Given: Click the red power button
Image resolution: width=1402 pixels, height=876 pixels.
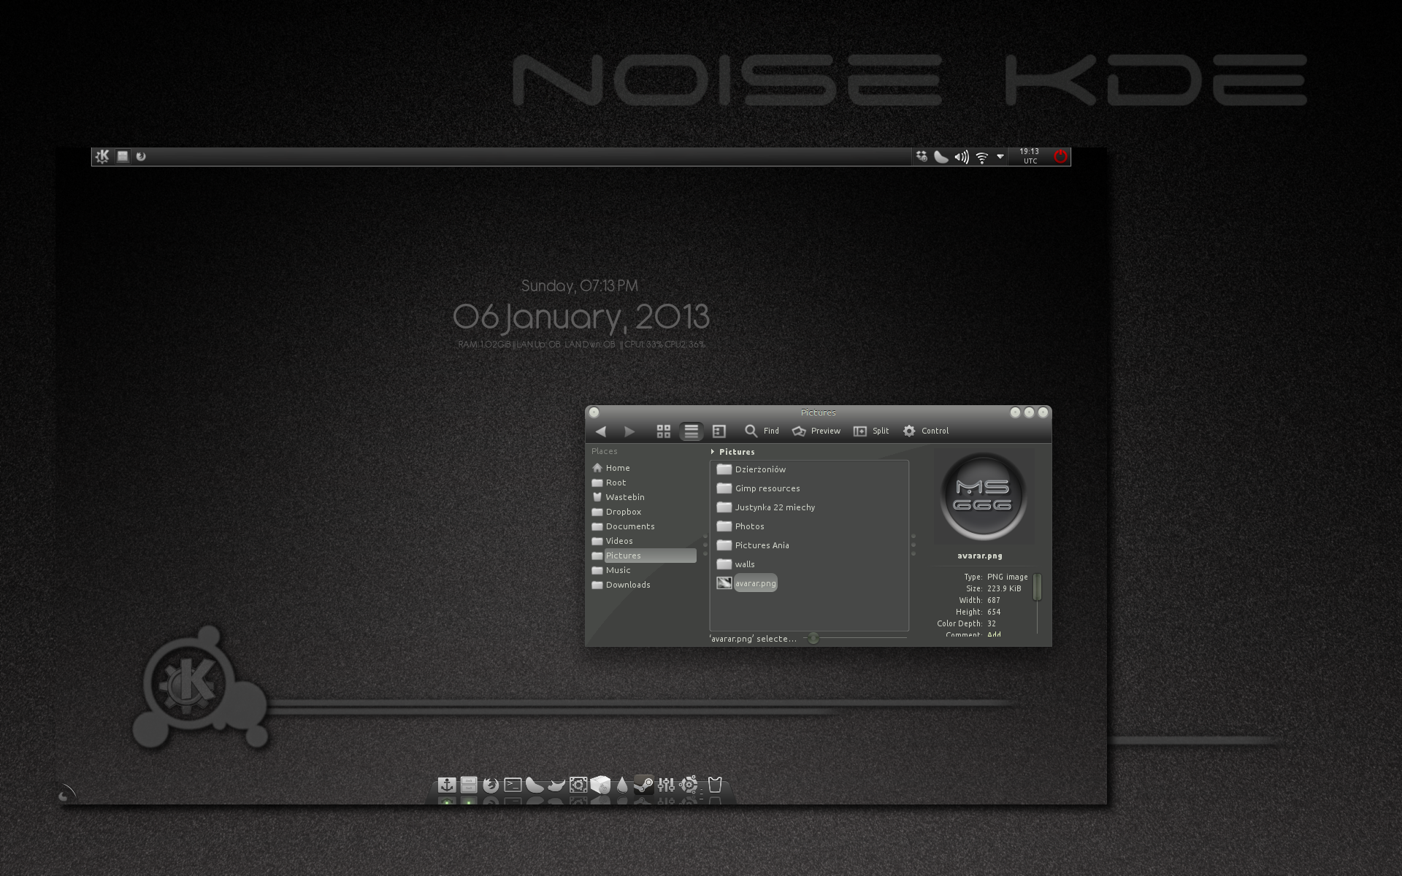Looking at the screenshot, I should tap(1060, 156).
